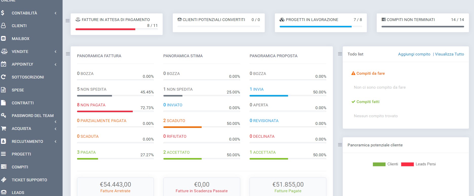Viewport: 474px width, 196px height.
Task: Open the 0 Revisionata proposals link
Action: tap(264, 121)
